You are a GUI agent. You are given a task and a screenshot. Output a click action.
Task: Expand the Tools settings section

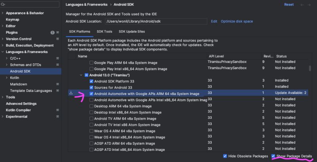coord(2,97)
